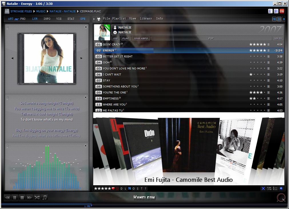Click the red heart love icon
The width and height of the screenshot is (289, 209).
[x=113, y=188]
